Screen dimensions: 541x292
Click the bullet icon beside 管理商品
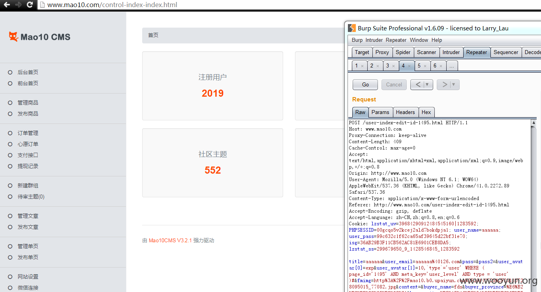coord(10,103)
